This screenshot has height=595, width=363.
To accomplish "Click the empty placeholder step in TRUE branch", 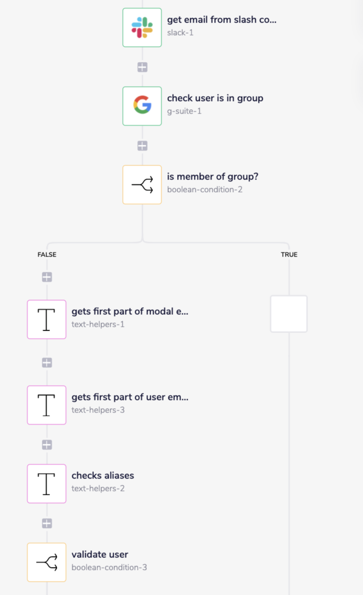I will pos(289,314).
